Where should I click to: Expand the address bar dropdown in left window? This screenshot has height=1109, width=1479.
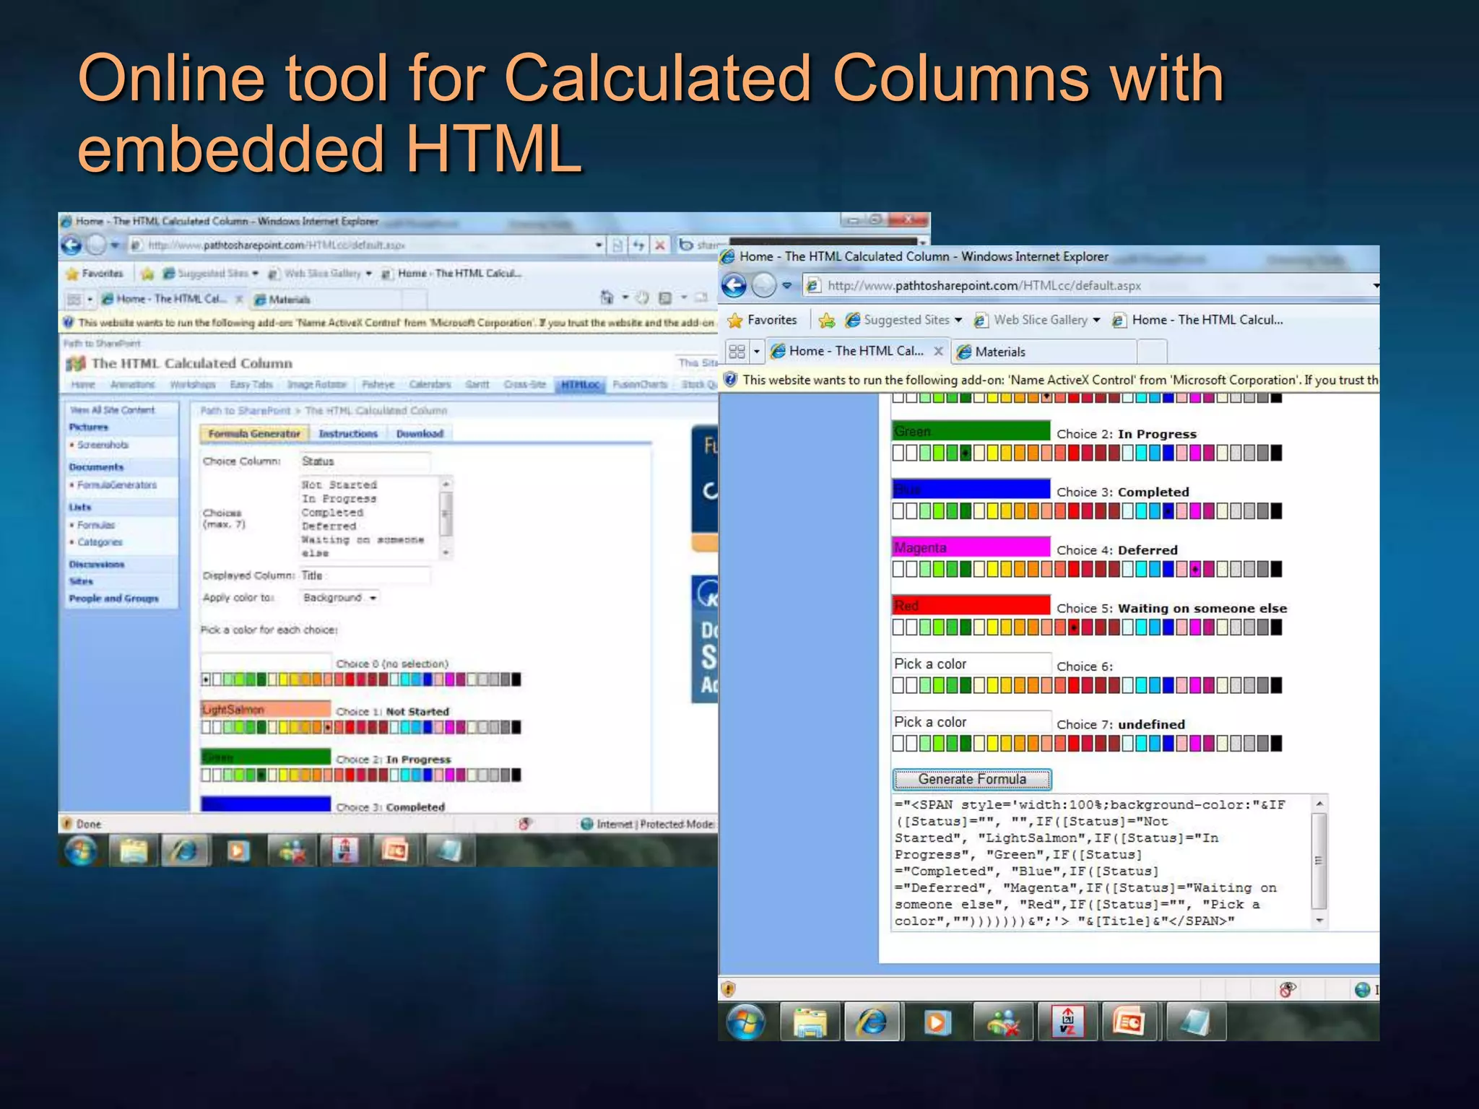599,245
